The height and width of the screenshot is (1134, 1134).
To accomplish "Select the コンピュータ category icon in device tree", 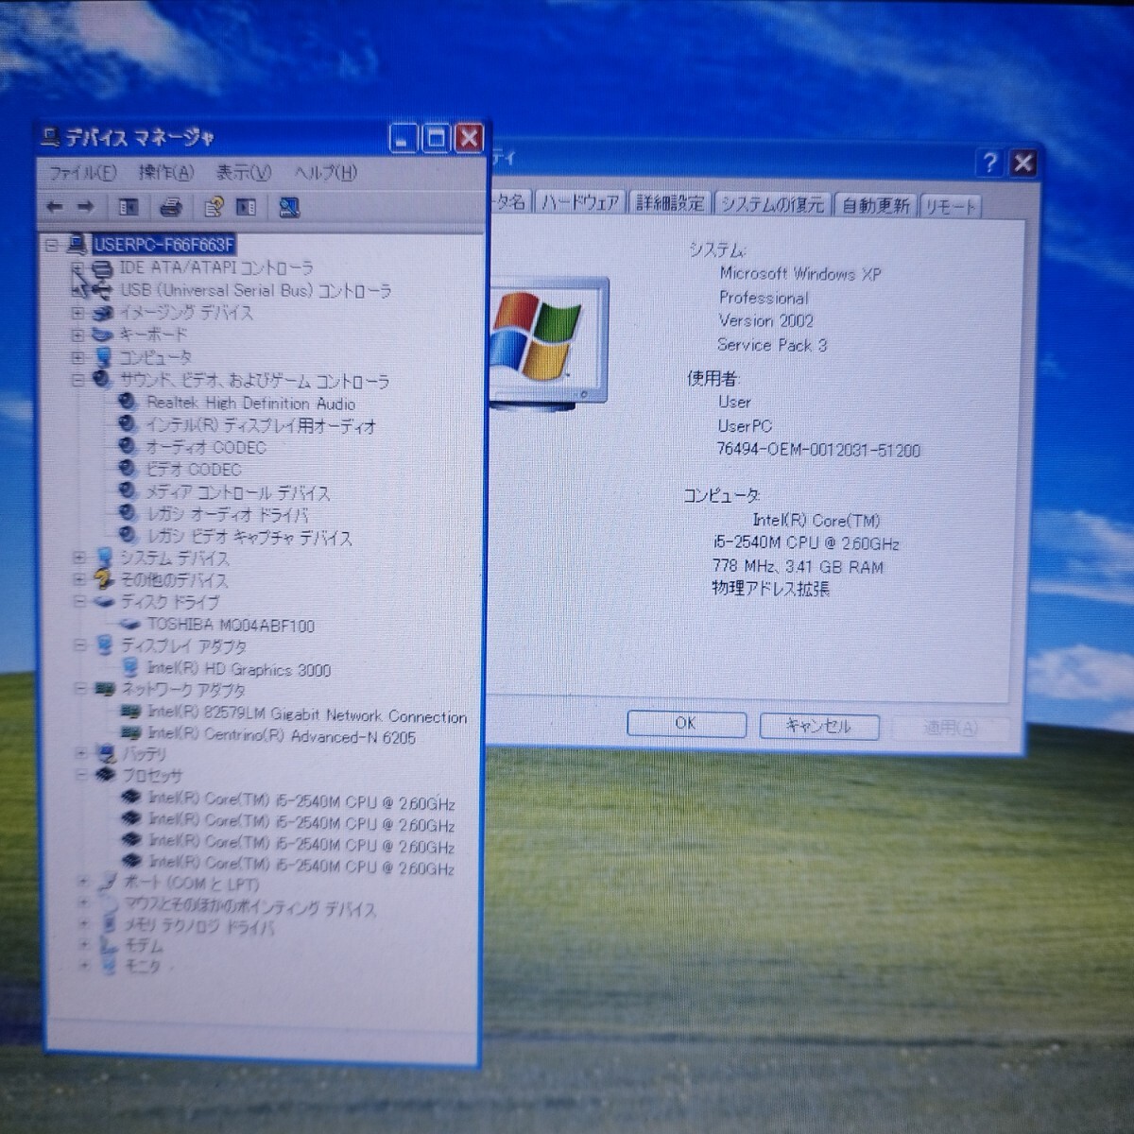I will pos(104,358).
